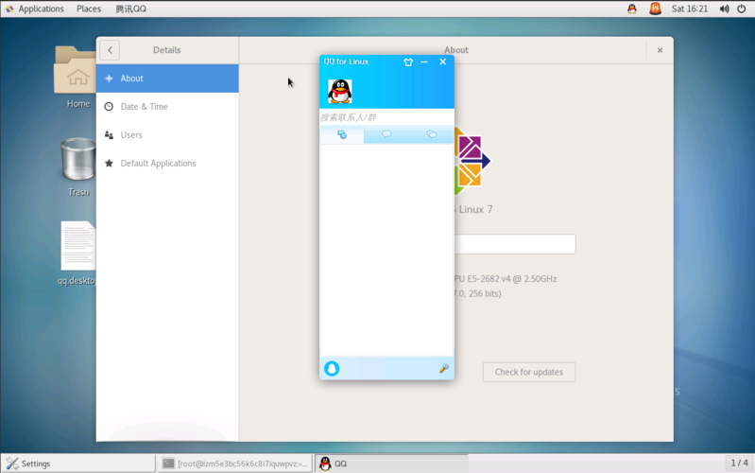The width and height of the screenshot is (755, 473).
Task: Open the 腾讯QQ top bar menu
Action: click(x=131, y=9)
